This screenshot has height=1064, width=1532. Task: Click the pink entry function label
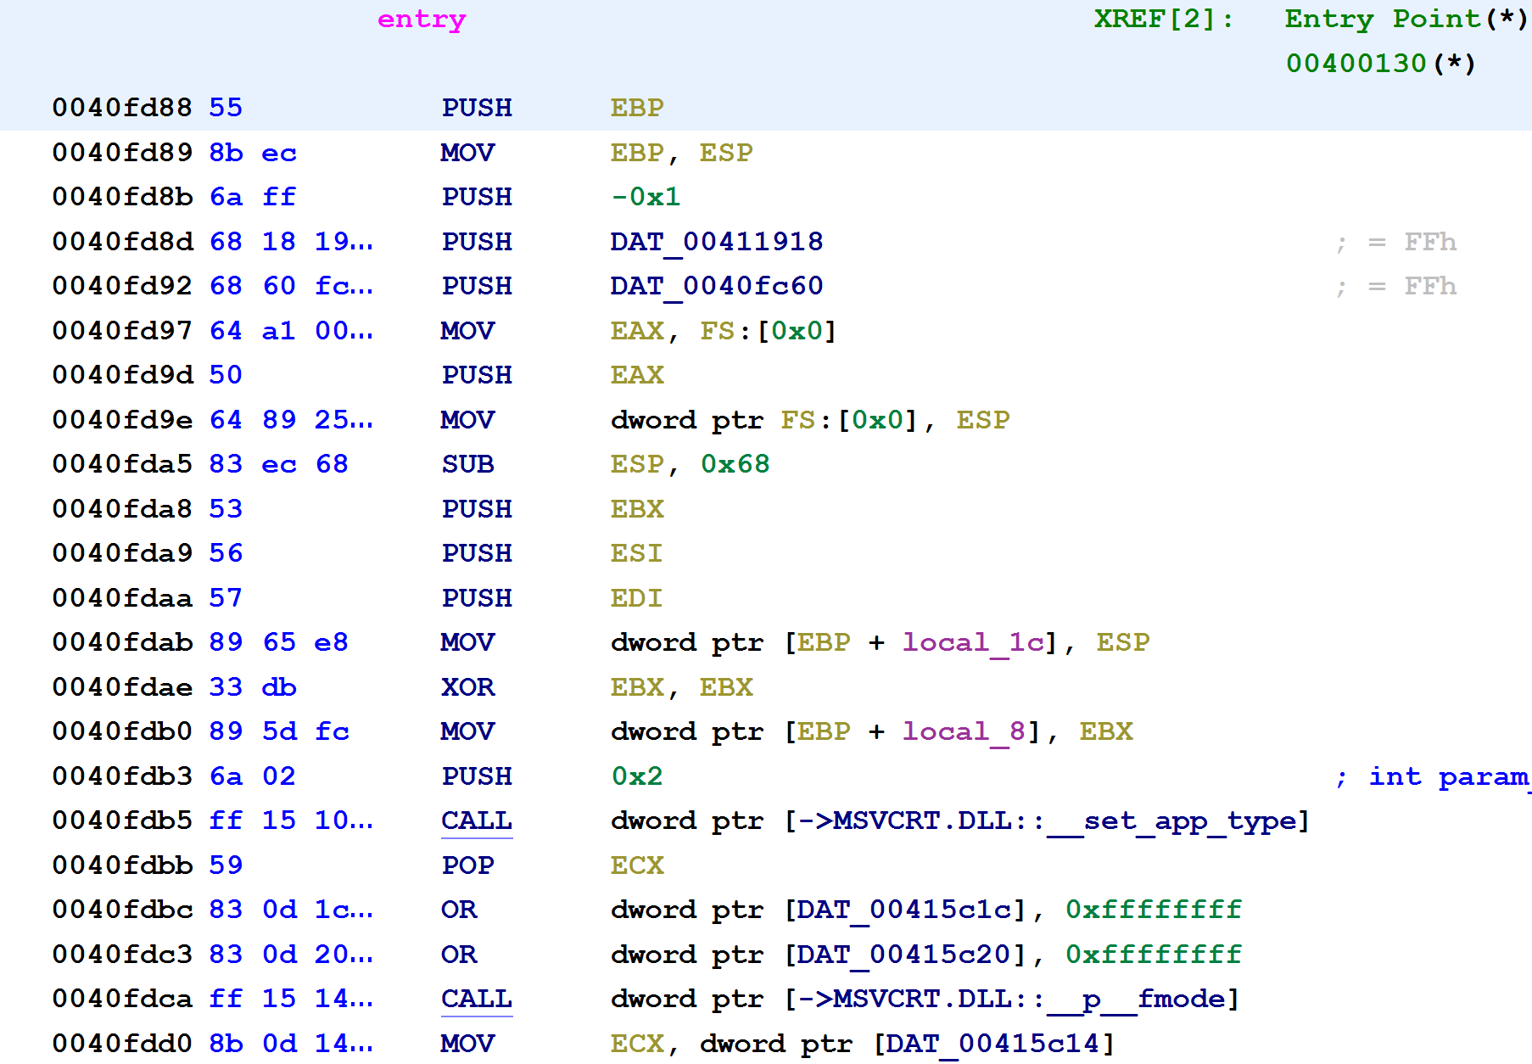tap(421, 20)
